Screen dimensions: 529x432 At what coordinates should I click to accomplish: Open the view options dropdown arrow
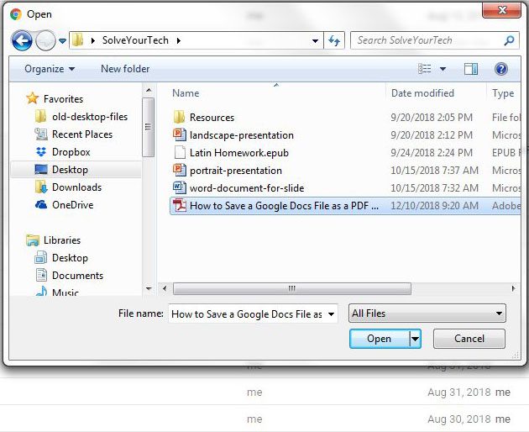pyautogui.click(x=443, y=69)
